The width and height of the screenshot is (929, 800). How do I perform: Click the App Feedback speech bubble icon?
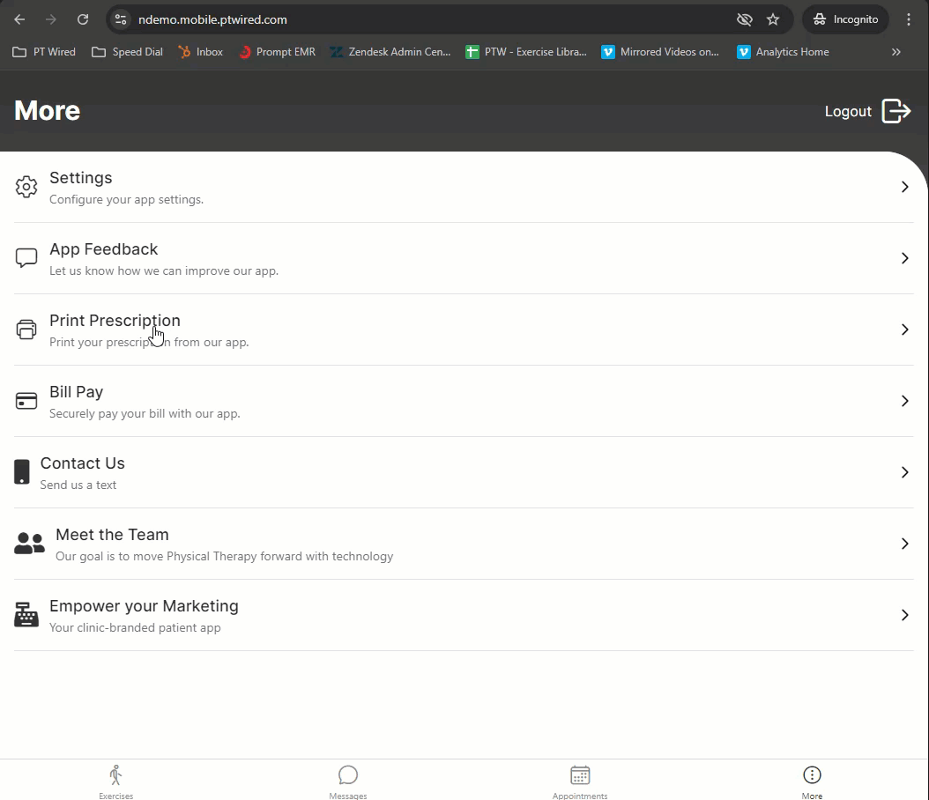[26, 258]
